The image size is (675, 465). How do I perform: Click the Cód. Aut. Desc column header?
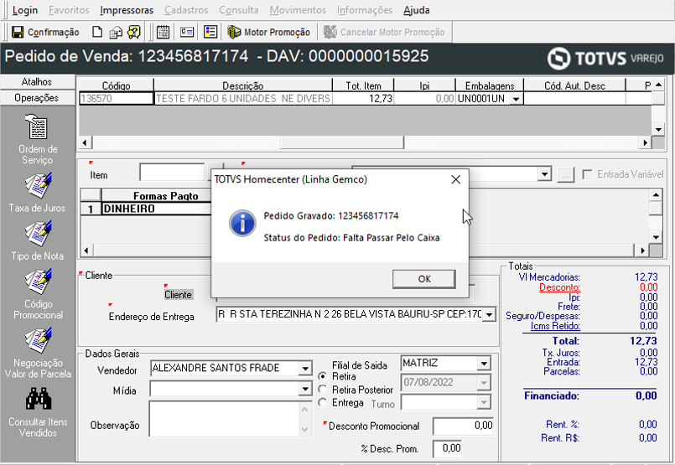tap(574, 85)
